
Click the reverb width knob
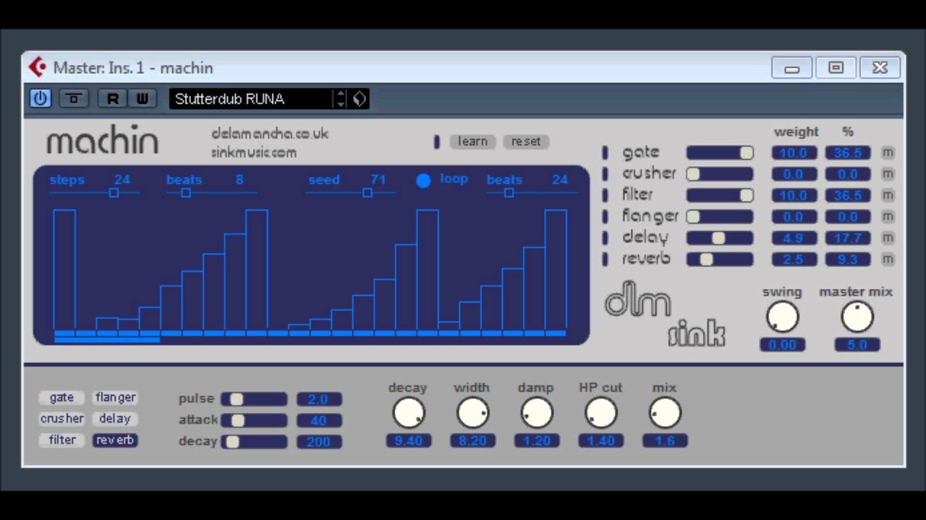[472, 413]
